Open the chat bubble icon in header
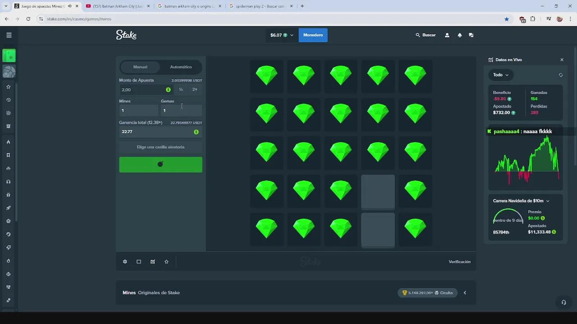Screen dimensions: 577x324 [x=471, y=35]
